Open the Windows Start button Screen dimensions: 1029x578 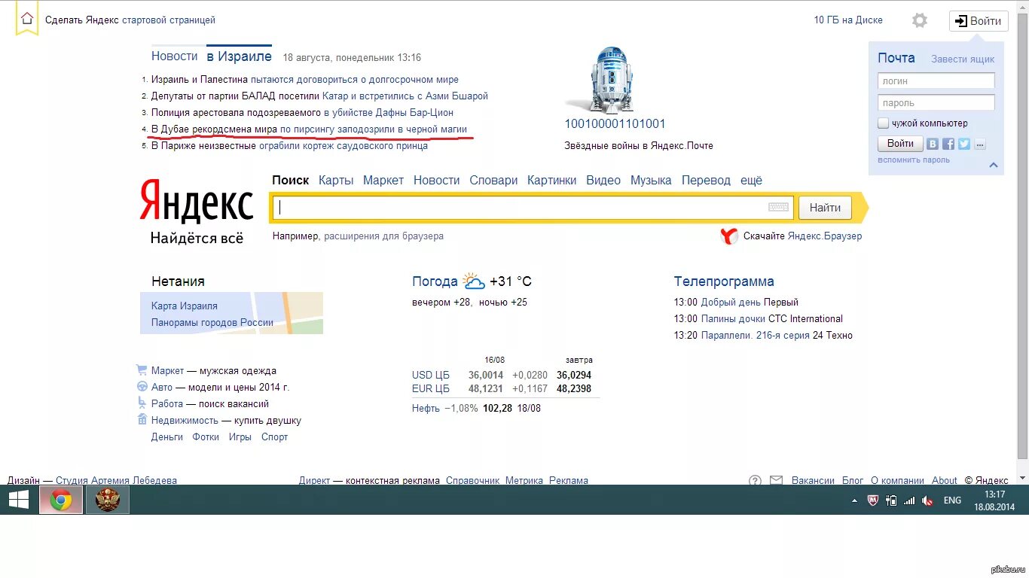[x=18, y=500]
